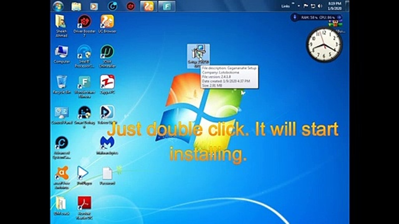Click the arrow on RAM/CPU widget

pyautogui.click(x=339, y=17)
